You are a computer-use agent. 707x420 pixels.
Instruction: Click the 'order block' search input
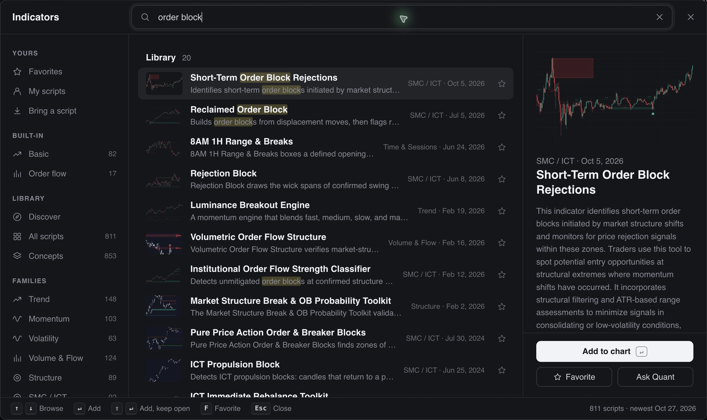402,17
